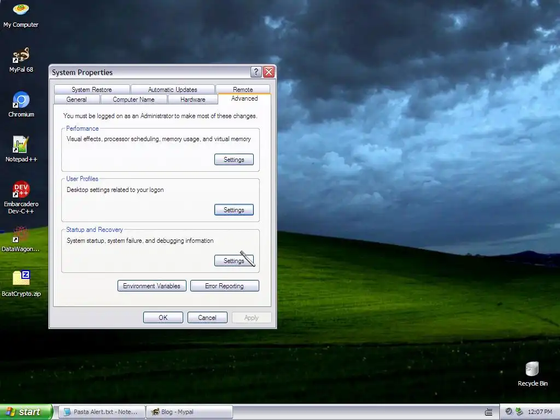Open the Start menu

26,412
